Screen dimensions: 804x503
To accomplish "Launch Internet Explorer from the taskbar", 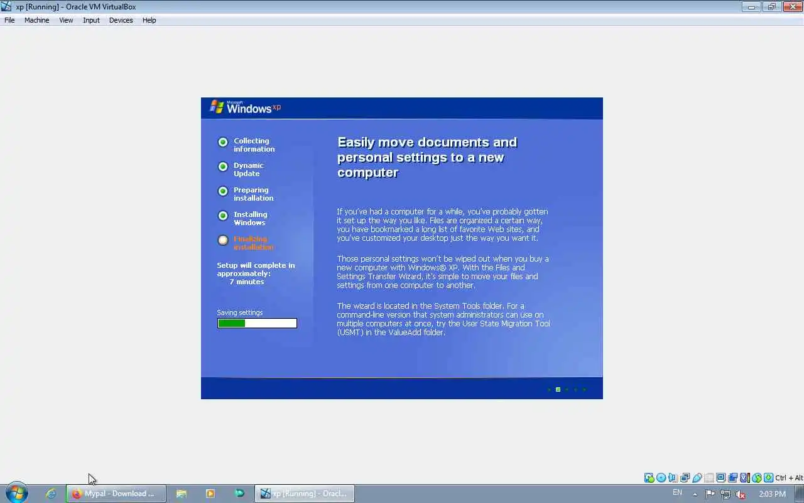I will tap(51, 494).
